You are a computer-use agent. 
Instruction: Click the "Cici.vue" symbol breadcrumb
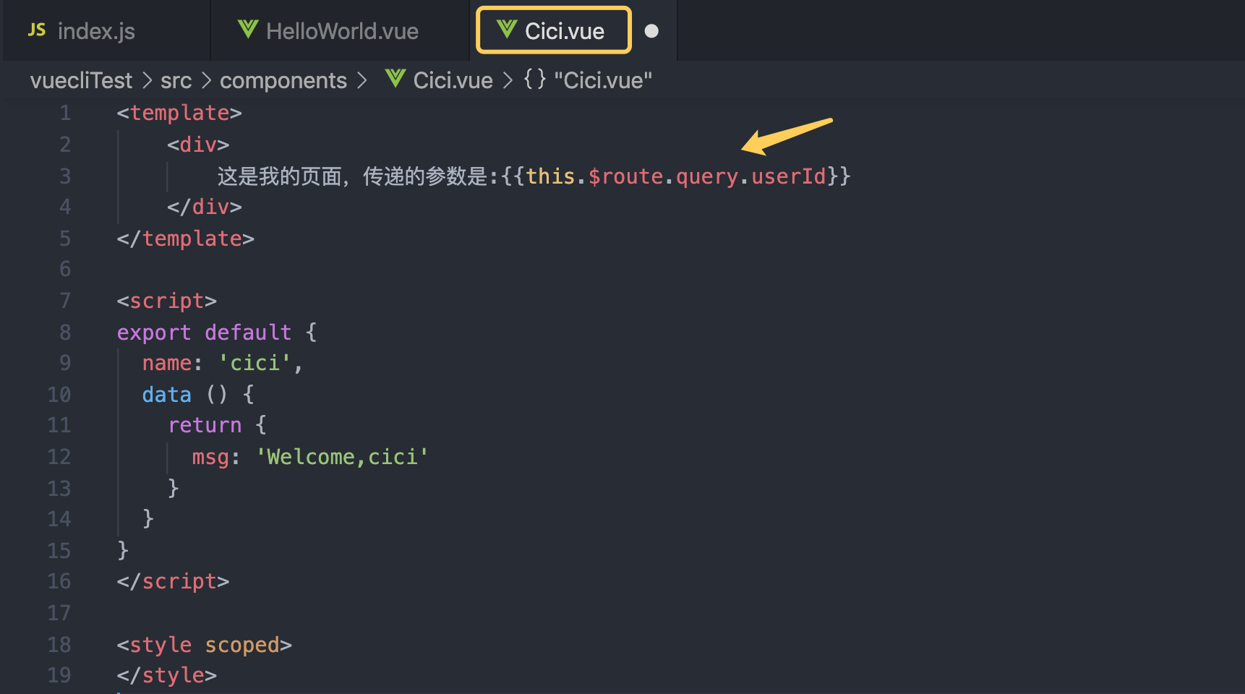click(603, 80)
